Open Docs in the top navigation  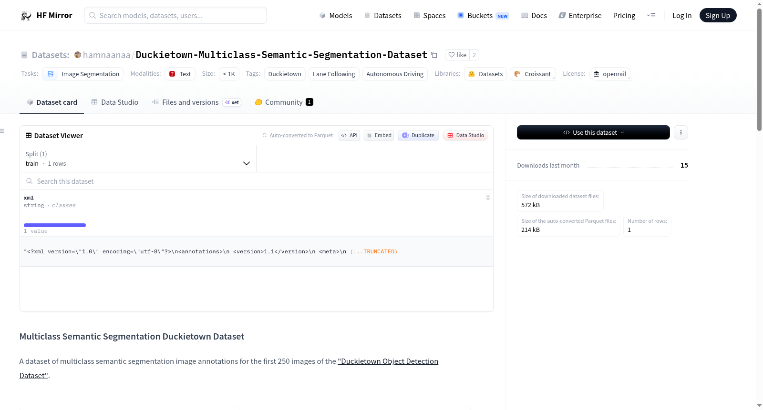(x=534, y=16)
